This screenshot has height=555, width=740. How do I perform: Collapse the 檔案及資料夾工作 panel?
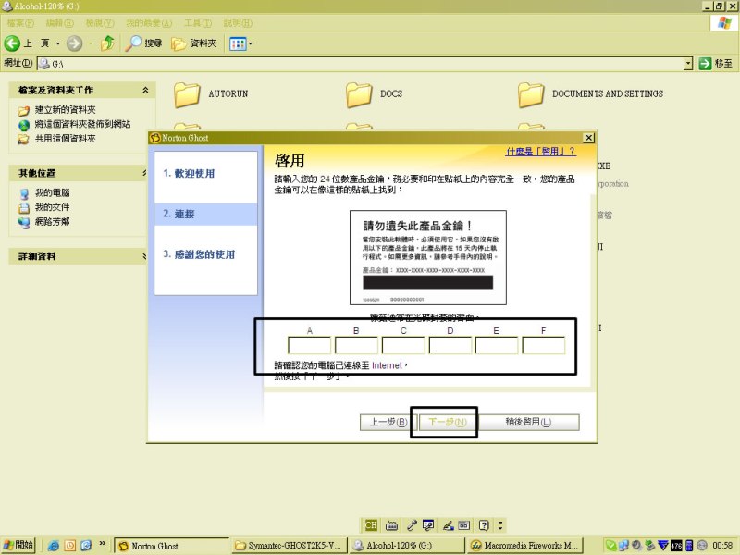pos(145,90)
